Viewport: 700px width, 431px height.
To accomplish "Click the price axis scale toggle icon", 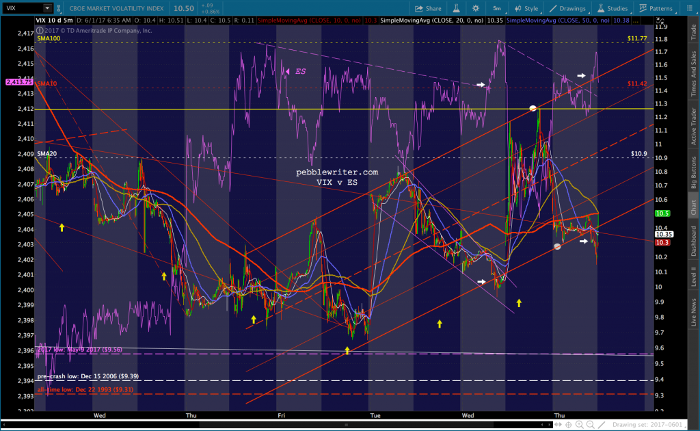I will [660, 21].
